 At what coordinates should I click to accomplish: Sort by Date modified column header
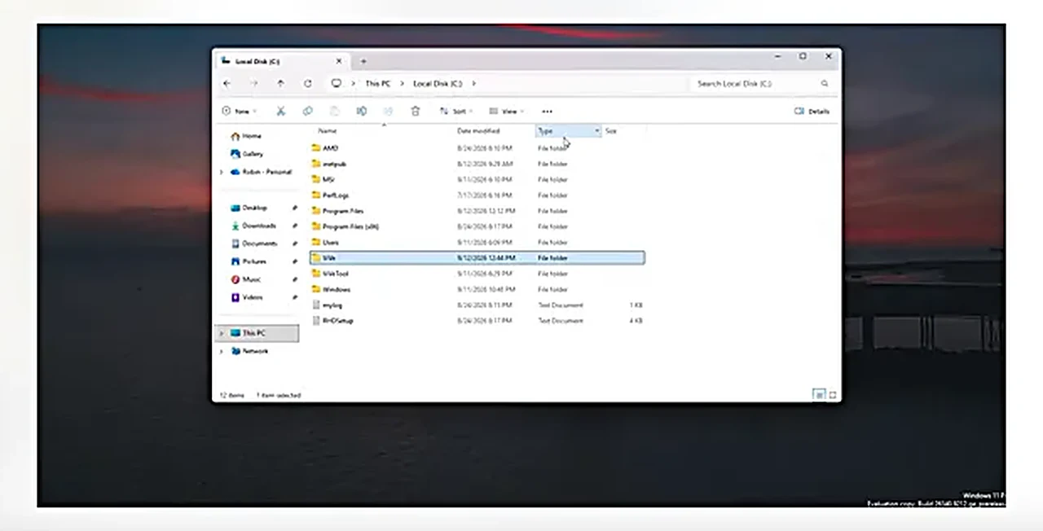pyautogui.click(x=478, y=131)
